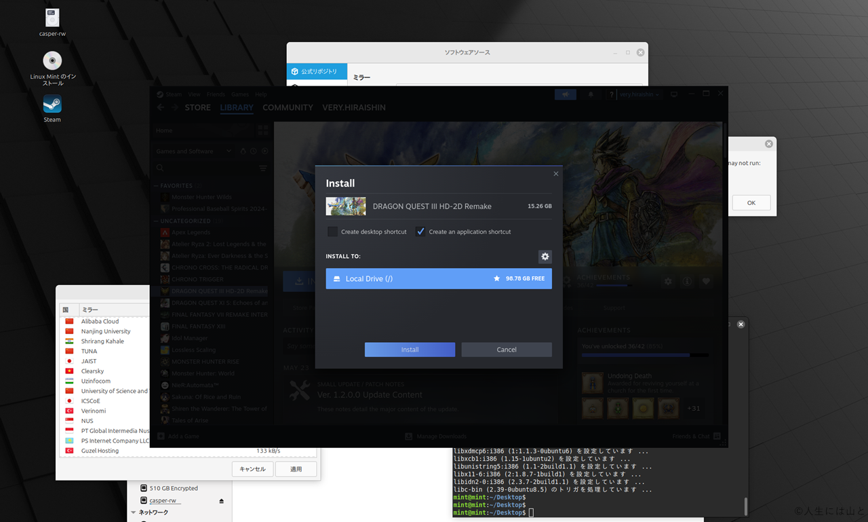Uncheck Create an application shortcut
Image resolution: width=868 pixels, height=522 pixels.
pos(420,231)
